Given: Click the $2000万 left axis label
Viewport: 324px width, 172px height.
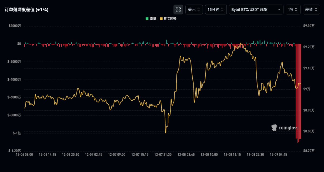Looking at the screenshot, I should pyautogui.click(x=15, y=26).
